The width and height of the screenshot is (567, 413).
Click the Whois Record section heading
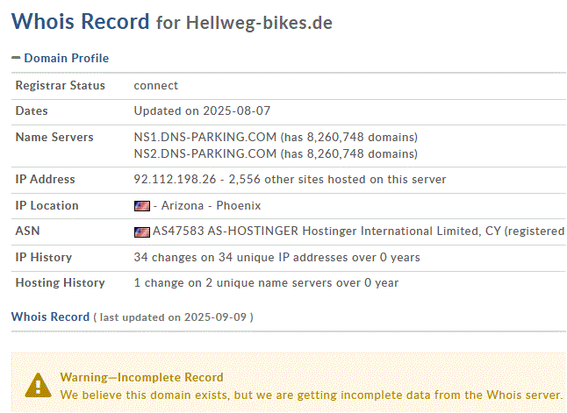(50, 317)
